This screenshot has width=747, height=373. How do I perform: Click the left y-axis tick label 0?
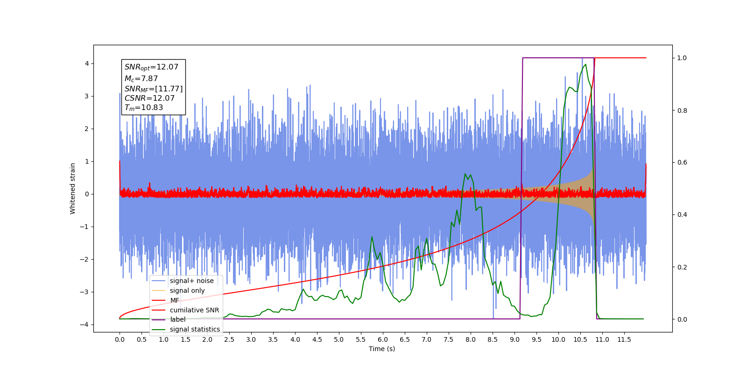(87, 194)
